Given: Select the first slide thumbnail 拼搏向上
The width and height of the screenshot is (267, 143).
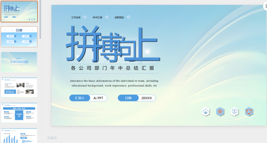Looking at the screenshot, I should tap(19, 12).
